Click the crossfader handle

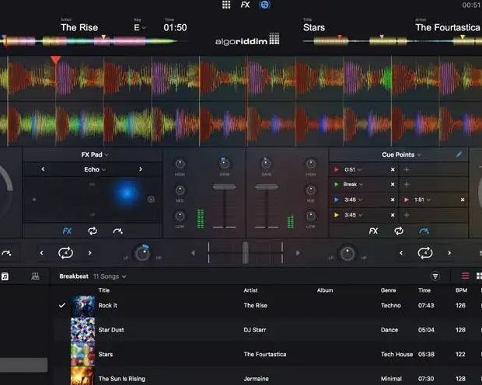tap(245, 253)
